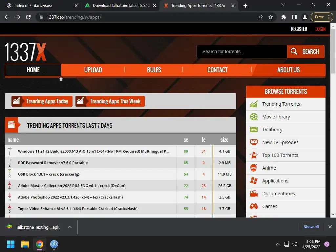336x252 pixels.
Task: Click the Documentaries camera icon
Action: point(254,194)
